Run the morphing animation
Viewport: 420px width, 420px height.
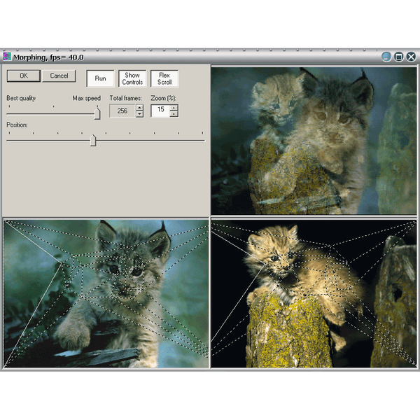pos(100,78)
